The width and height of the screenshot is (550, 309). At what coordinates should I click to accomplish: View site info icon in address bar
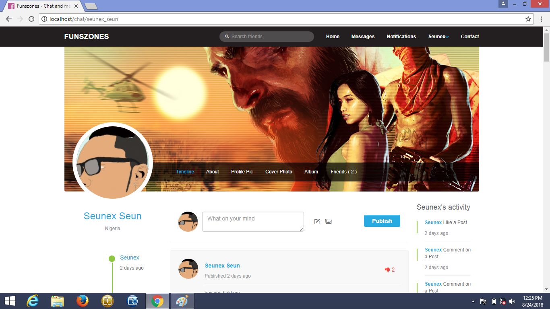coord(44,19)
